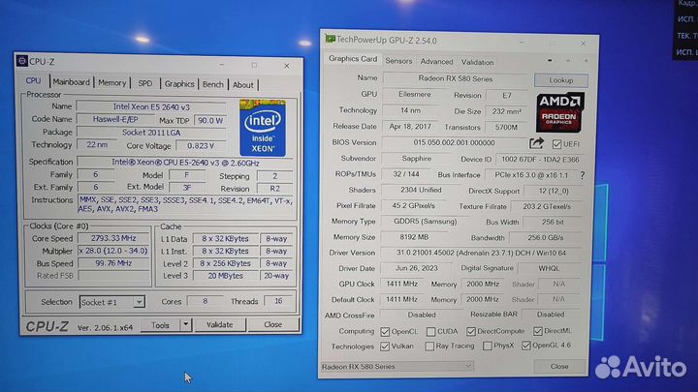This screenshot has height=392, width=698.
Task: Click the Bus Speed value 99.76 MHz
Action: 113,263
